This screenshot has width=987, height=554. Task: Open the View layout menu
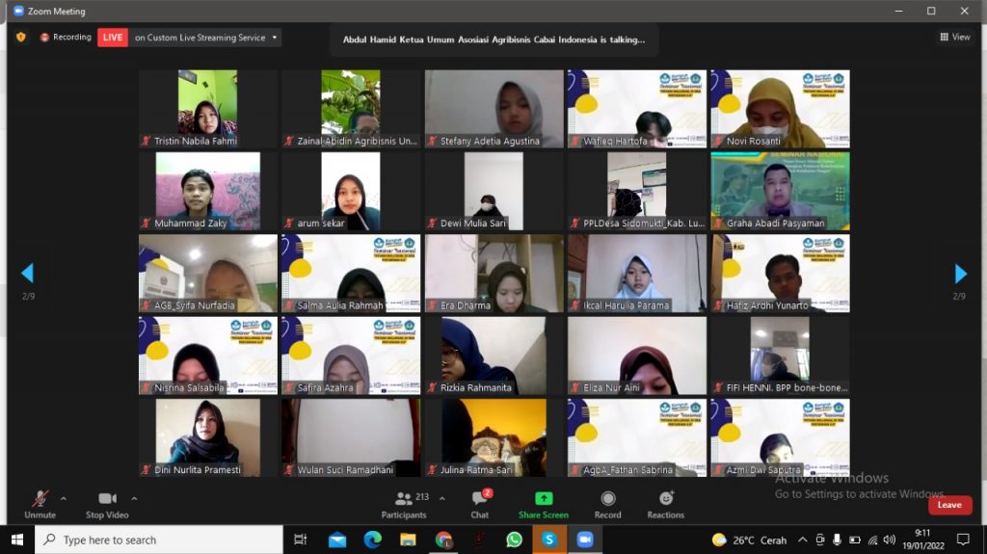coord(954,38)
